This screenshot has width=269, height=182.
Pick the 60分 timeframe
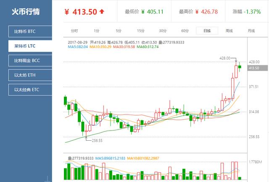coord(185,31)
